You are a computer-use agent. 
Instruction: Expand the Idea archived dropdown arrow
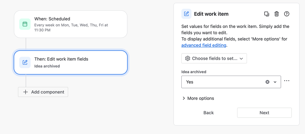pyautogui.click(x=275, y=82)
